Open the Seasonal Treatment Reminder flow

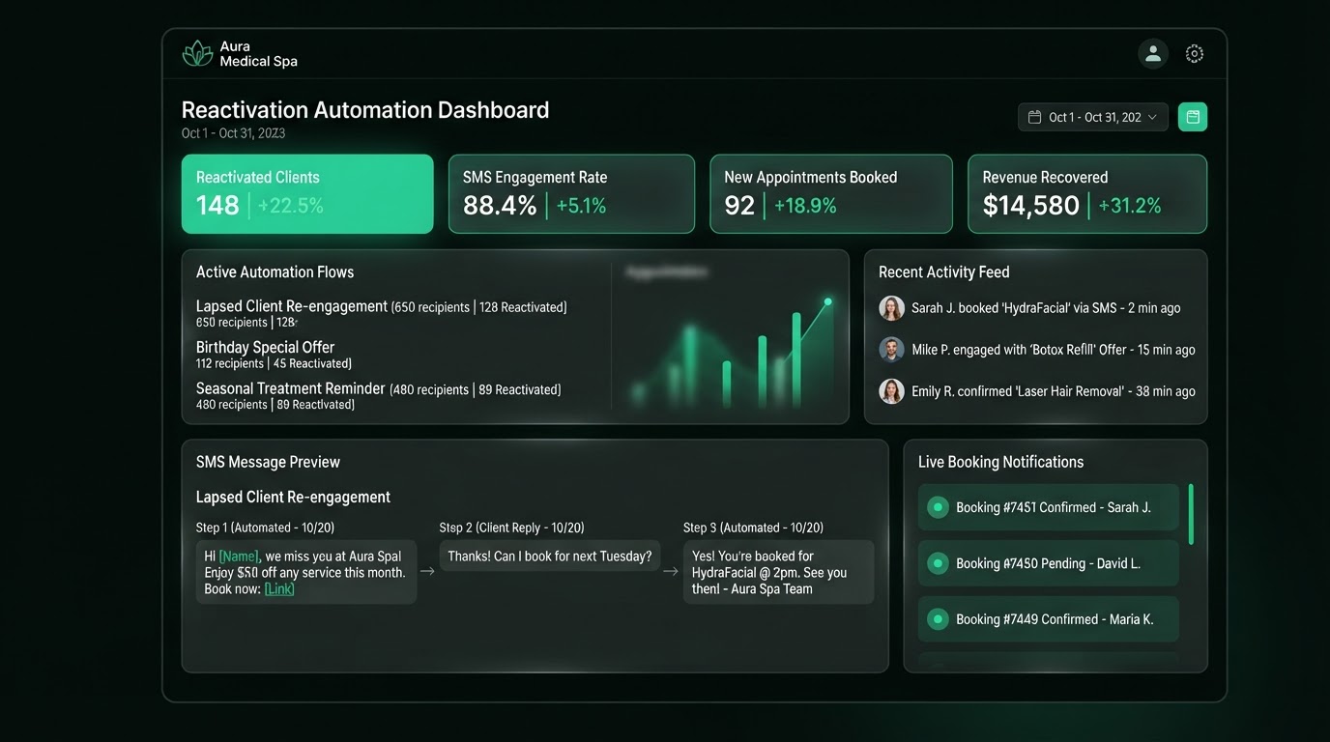[x=379, y=397]
